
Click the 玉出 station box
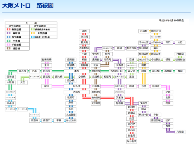coord(71,109)
